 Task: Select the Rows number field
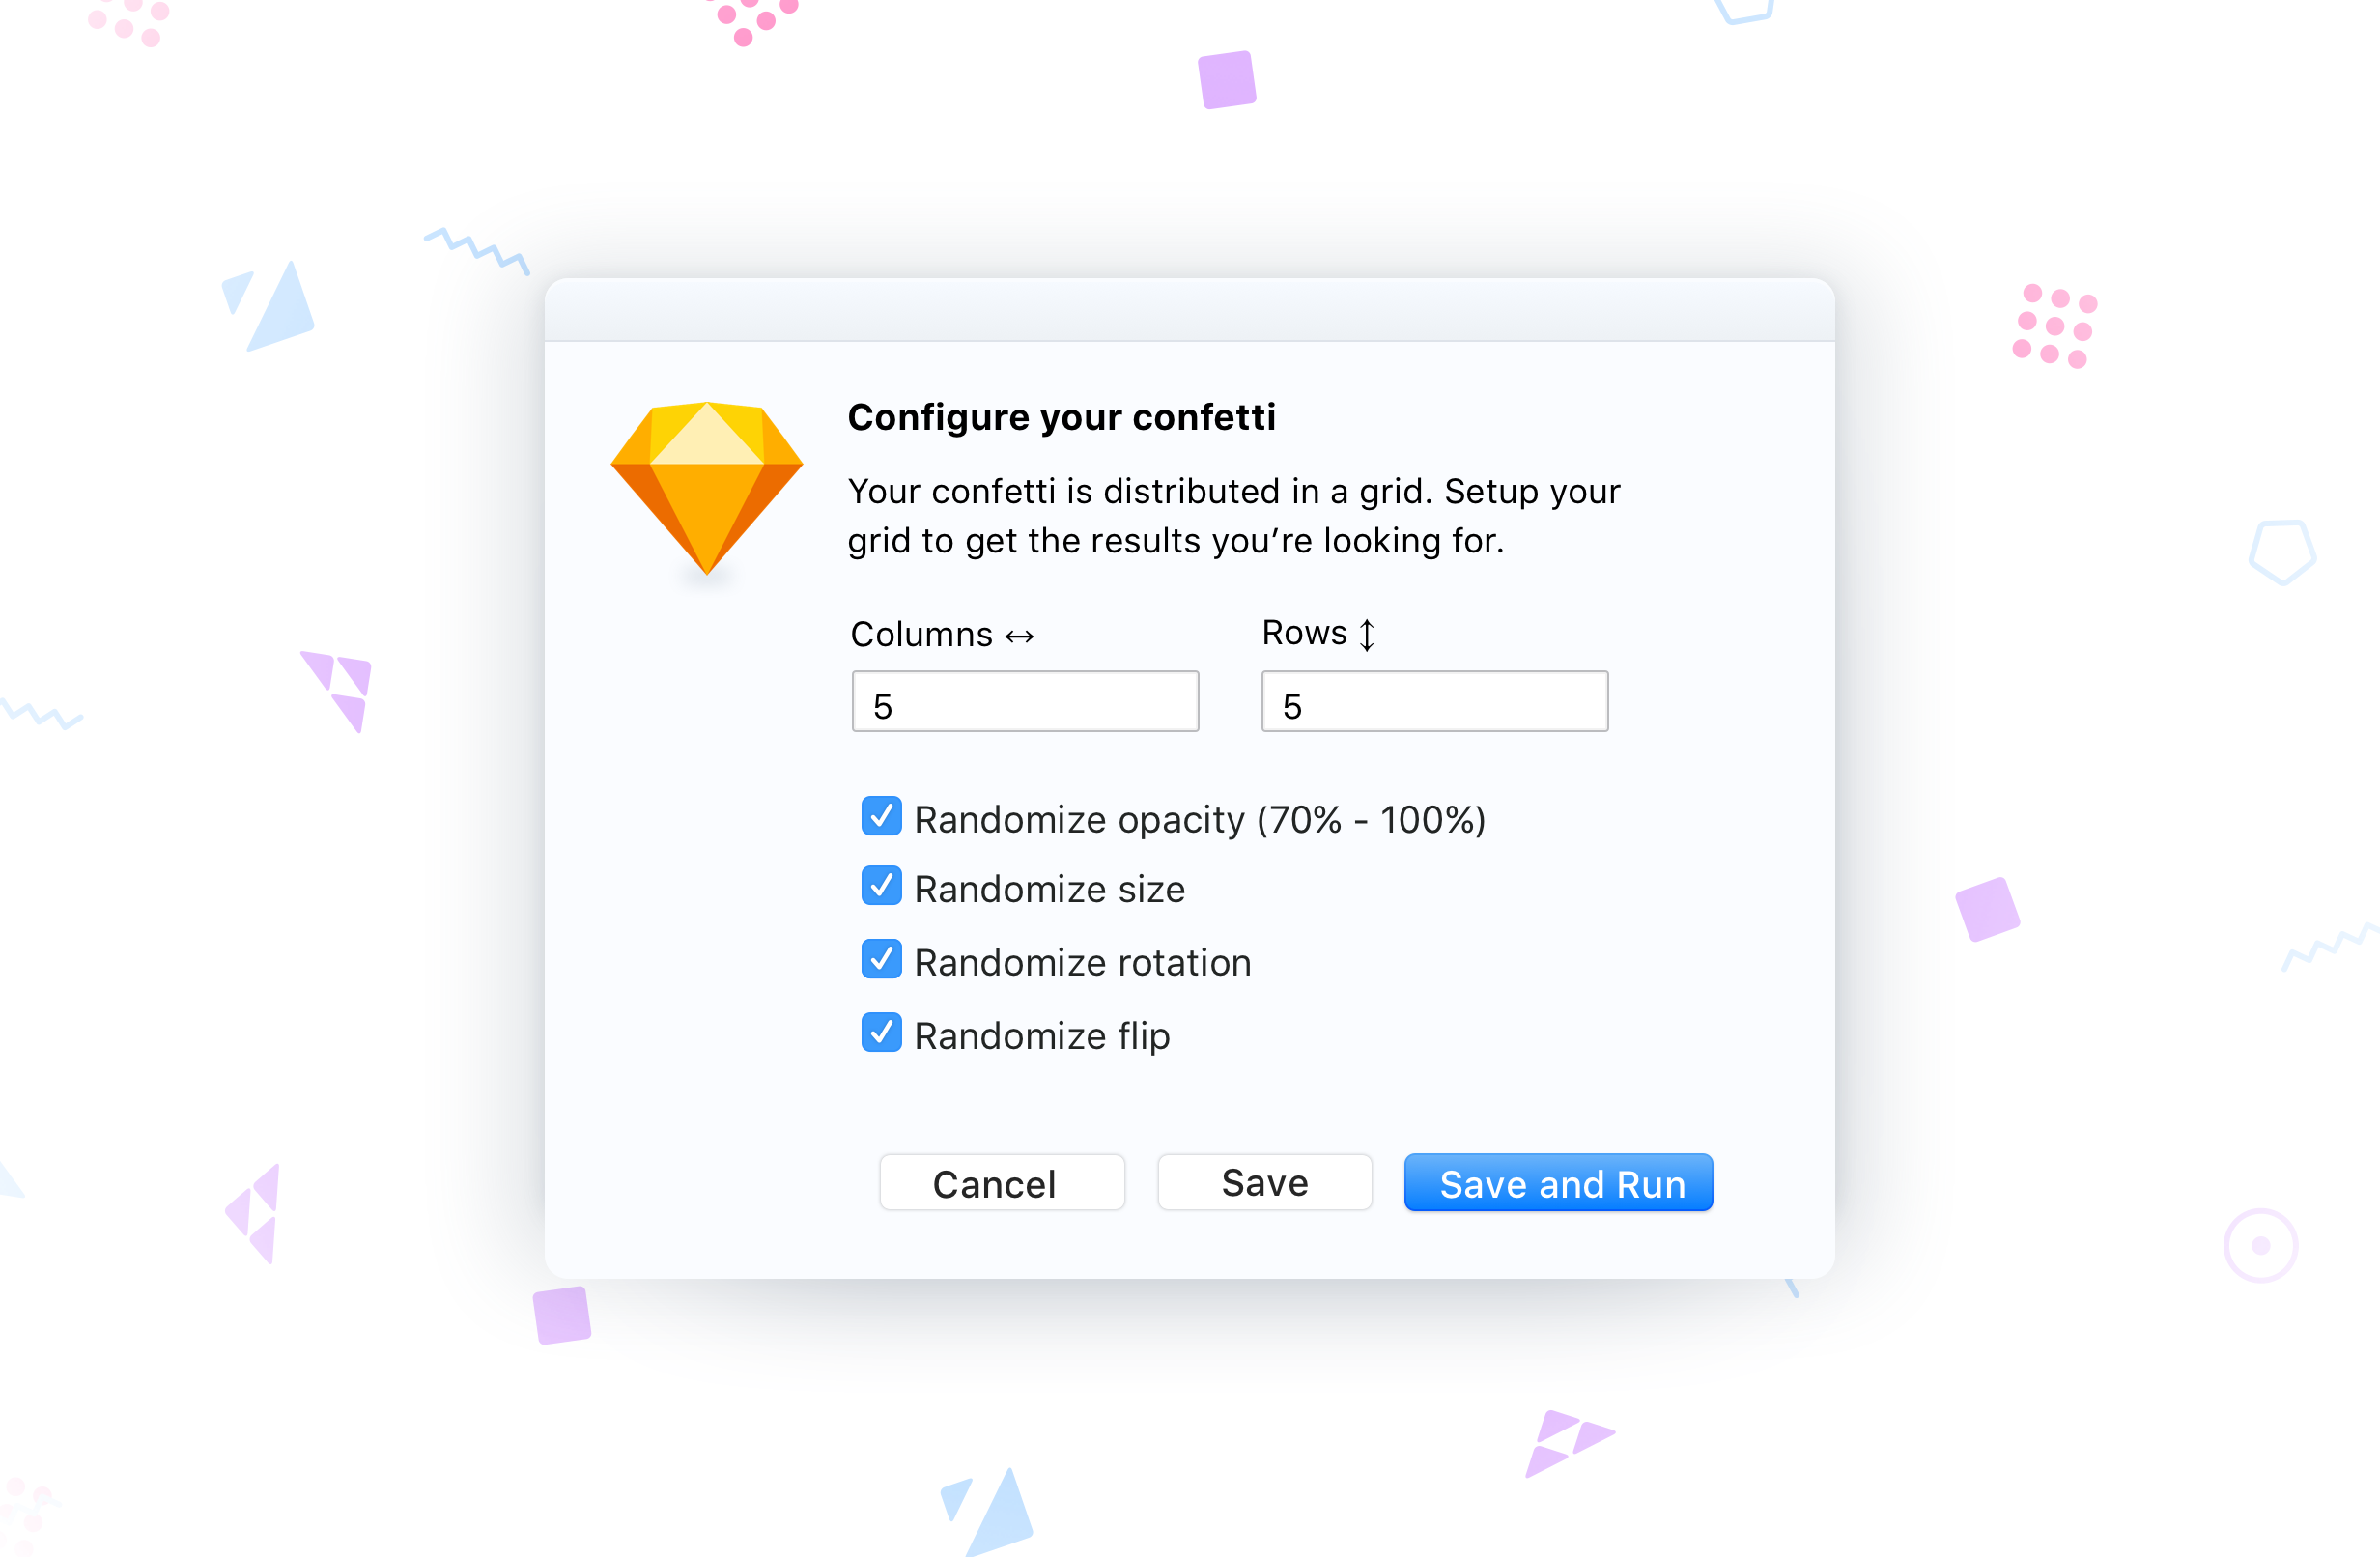tap(1433, 704)
